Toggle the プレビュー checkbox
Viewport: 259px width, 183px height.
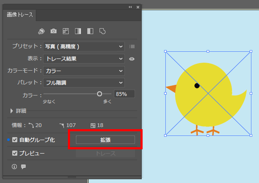15,154
